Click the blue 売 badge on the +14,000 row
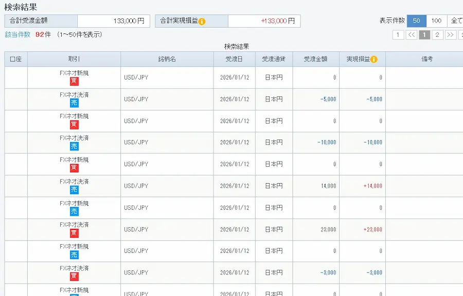Viewport: 463px width, 296px height. pos(76,189)
